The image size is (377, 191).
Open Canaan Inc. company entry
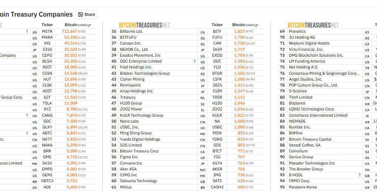point(130,43)
